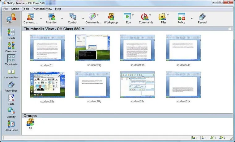Open the Control remote tool
235x142 pixels.
[x=73, y=17]
